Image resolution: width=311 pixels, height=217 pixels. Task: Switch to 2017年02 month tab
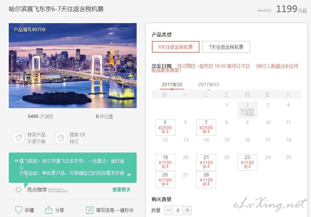(172, 85)
